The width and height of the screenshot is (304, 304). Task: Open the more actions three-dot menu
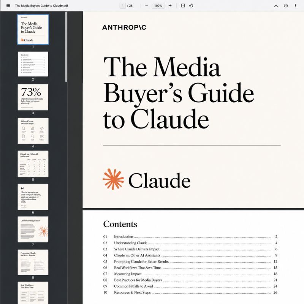[295, 6]
